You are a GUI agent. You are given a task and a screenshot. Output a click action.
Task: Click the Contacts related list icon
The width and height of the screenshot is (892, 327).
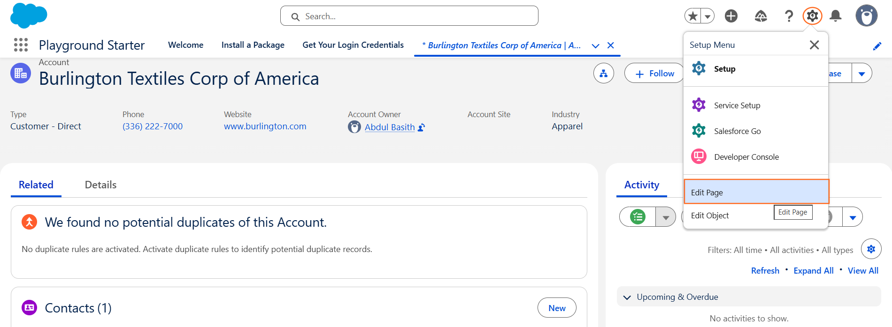click(29, 308)
